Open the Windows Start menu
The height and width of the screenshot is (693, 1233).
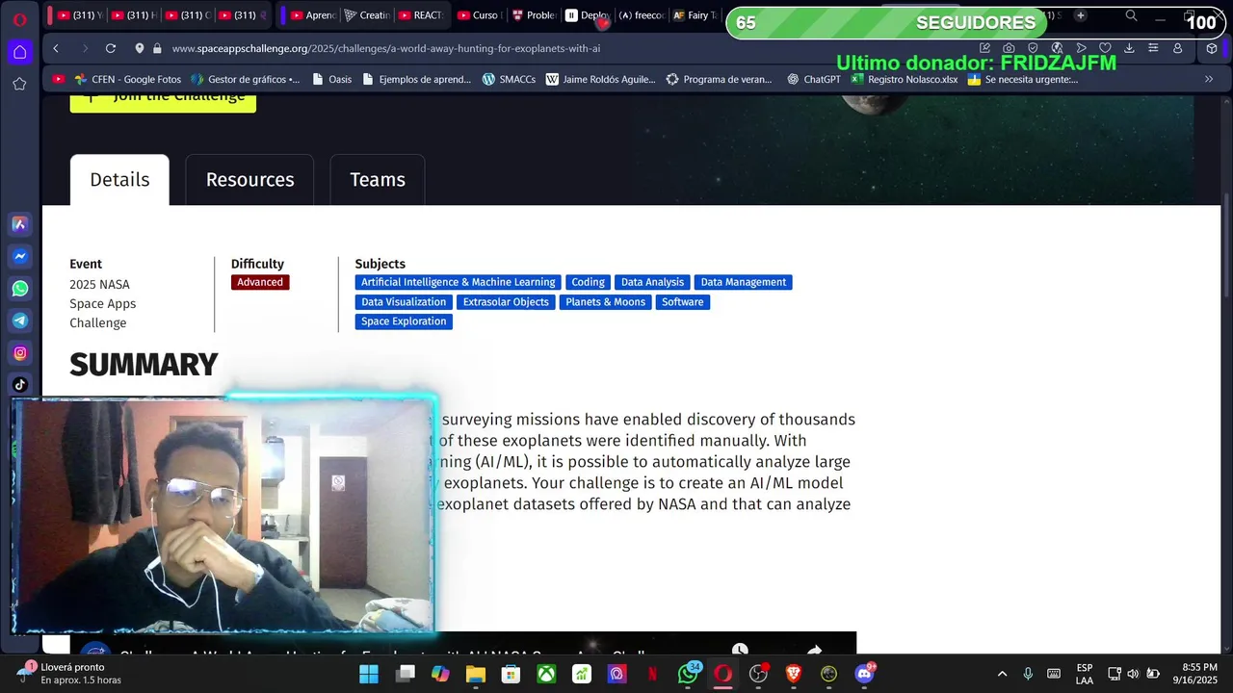[369, 674]
